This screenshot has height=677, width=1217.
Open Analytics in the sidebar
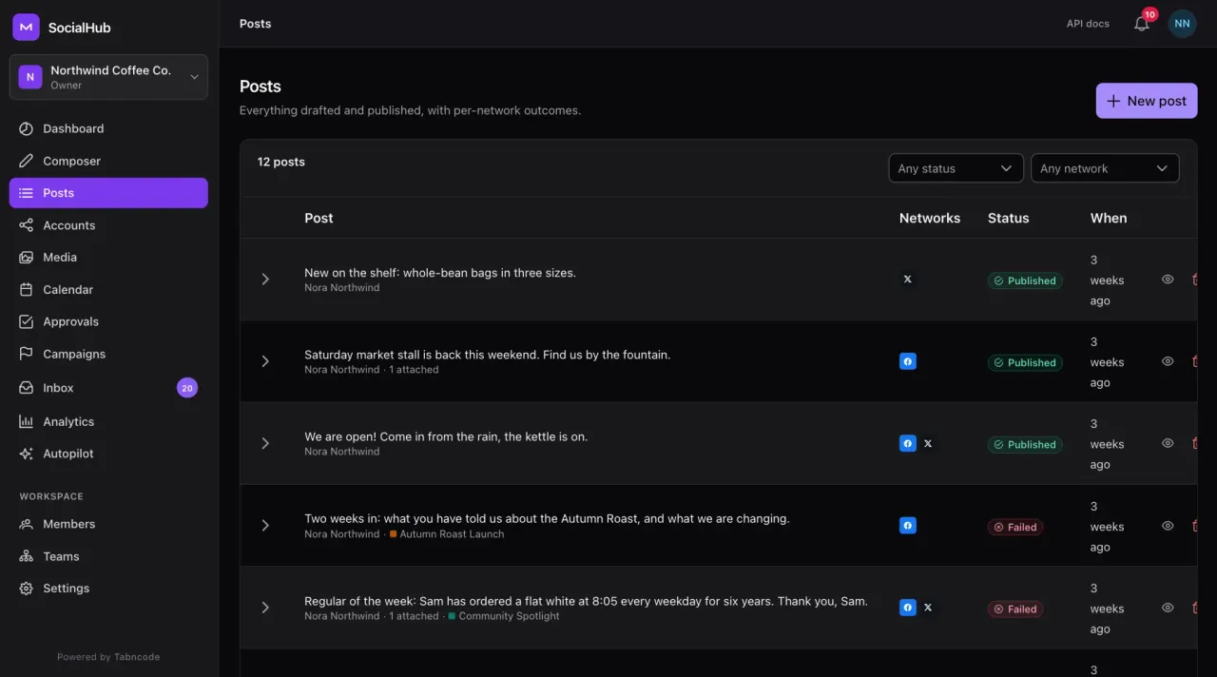pos(108,421)
